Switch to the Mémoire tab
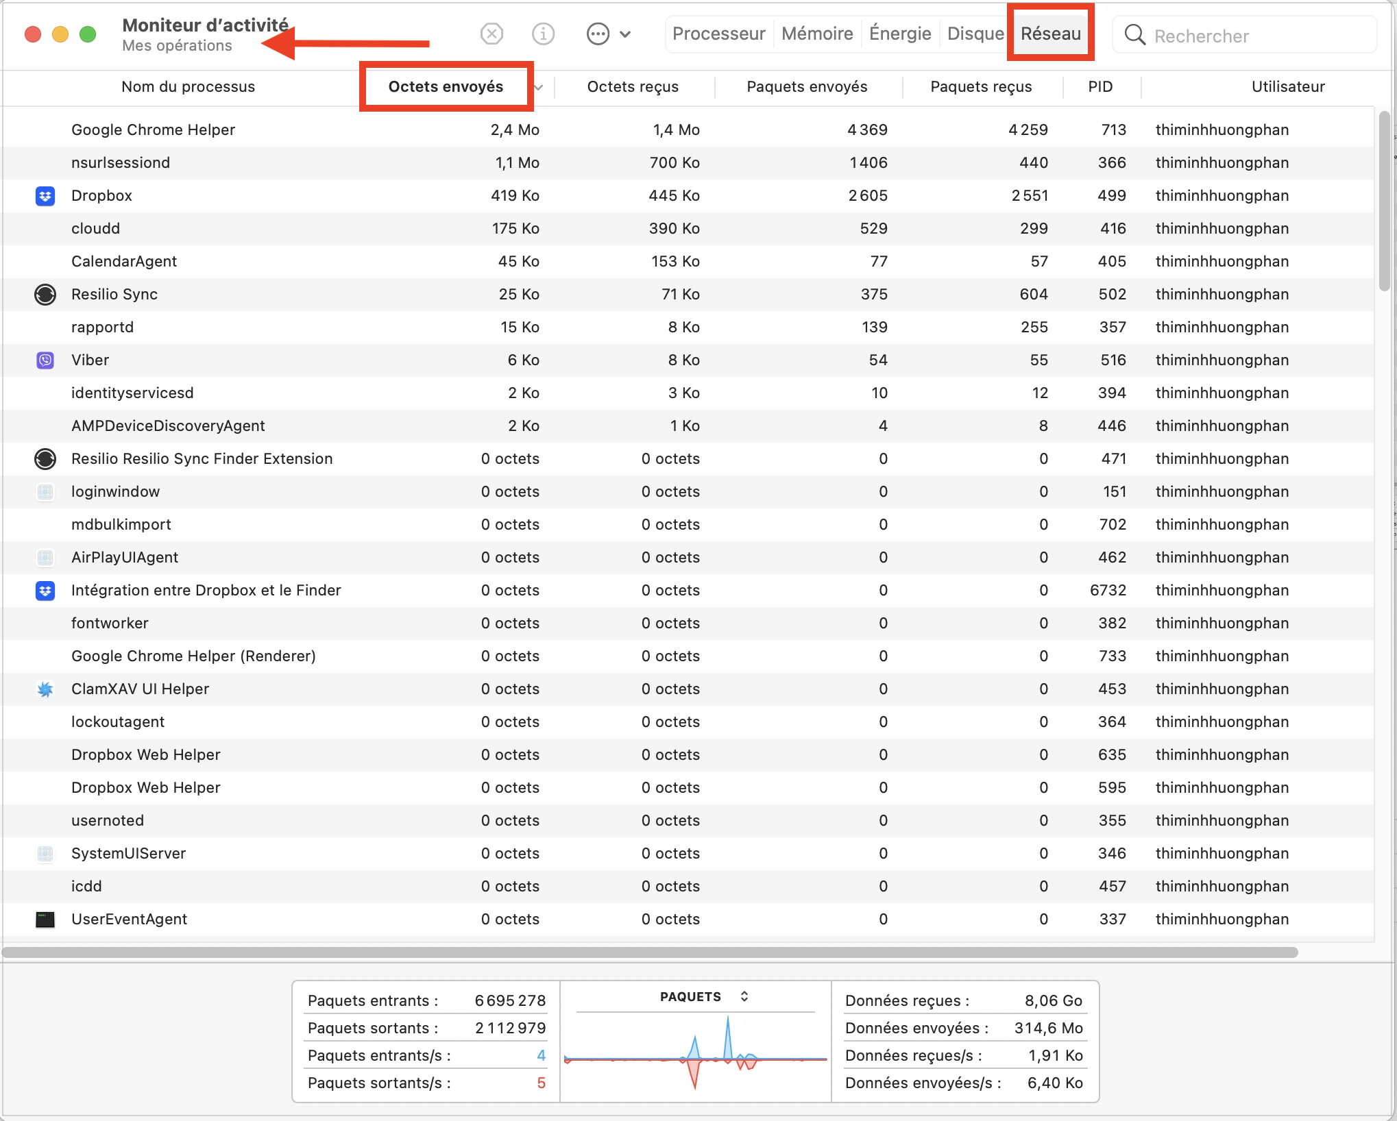Viewport: 1397px width, 1121px height. click(817, 34)
